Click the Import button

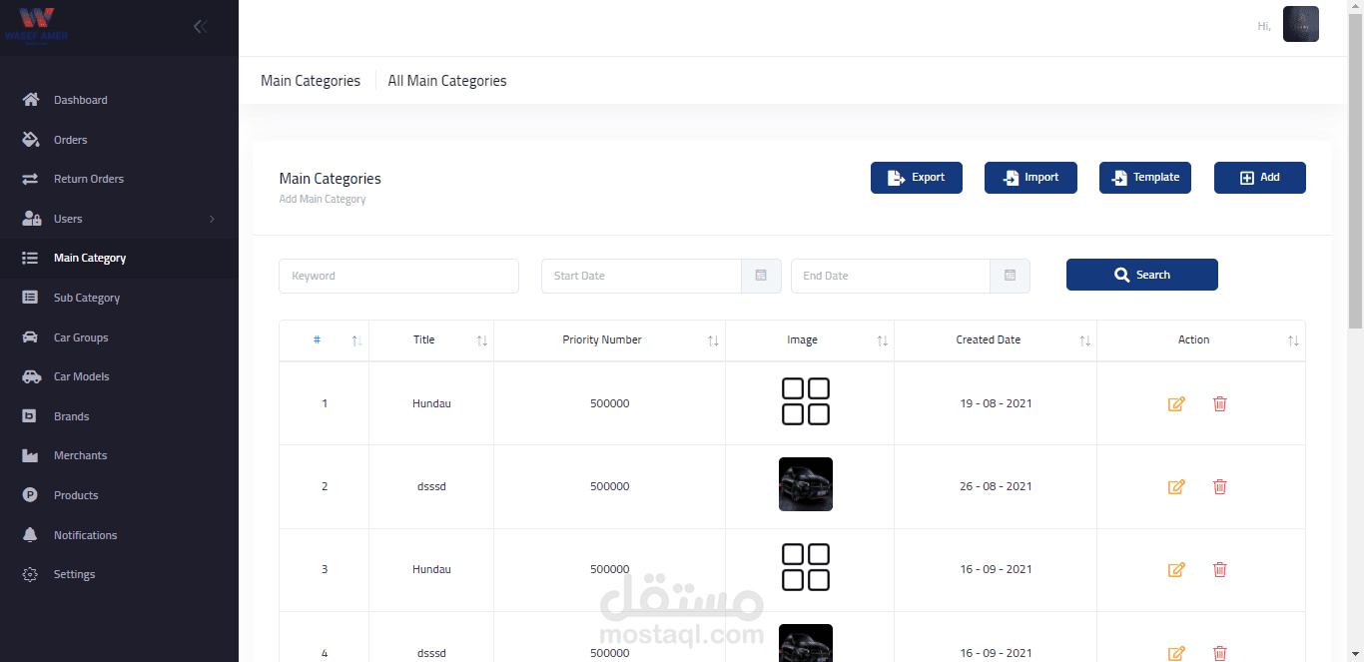tap(1030, 178)
